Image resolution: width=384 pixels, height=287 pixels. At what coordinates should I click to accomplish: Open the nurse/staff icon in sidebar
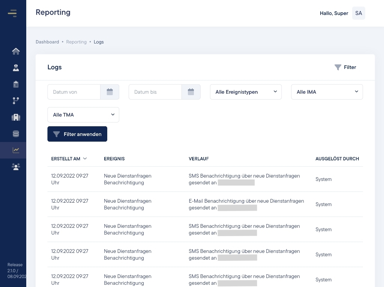(16, 68)
